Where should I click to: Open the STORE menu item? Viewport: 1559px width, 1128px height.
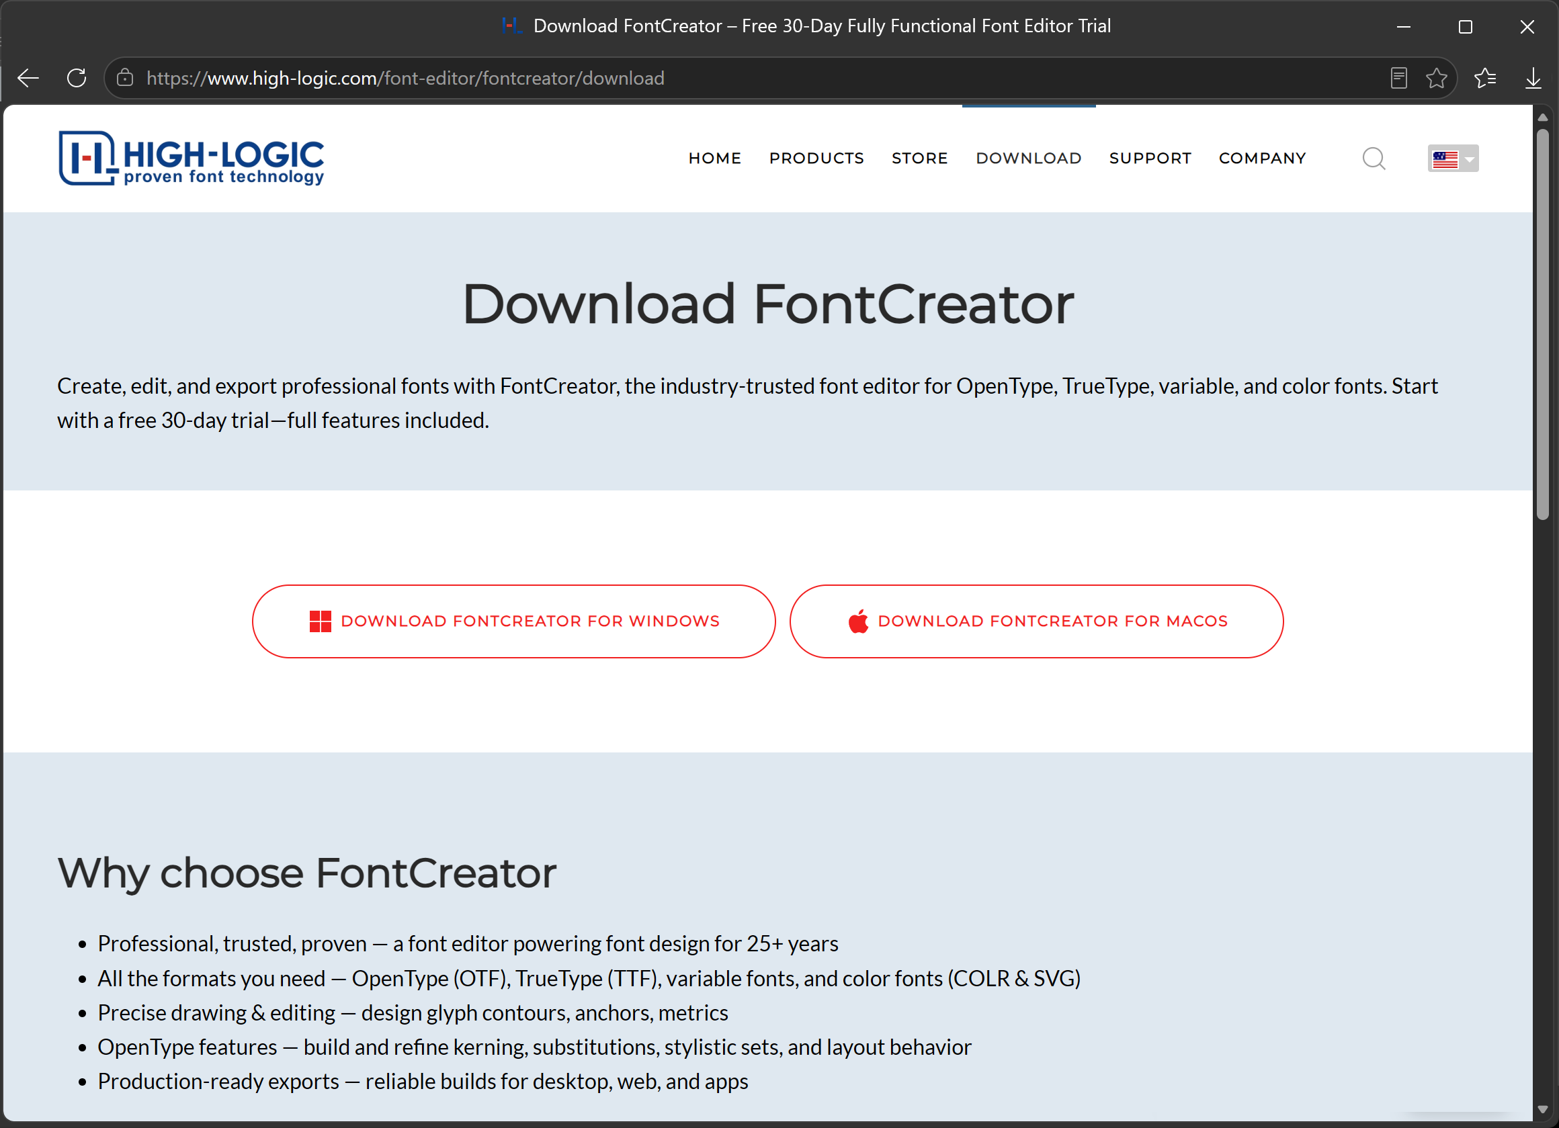[x=920, y=159]
